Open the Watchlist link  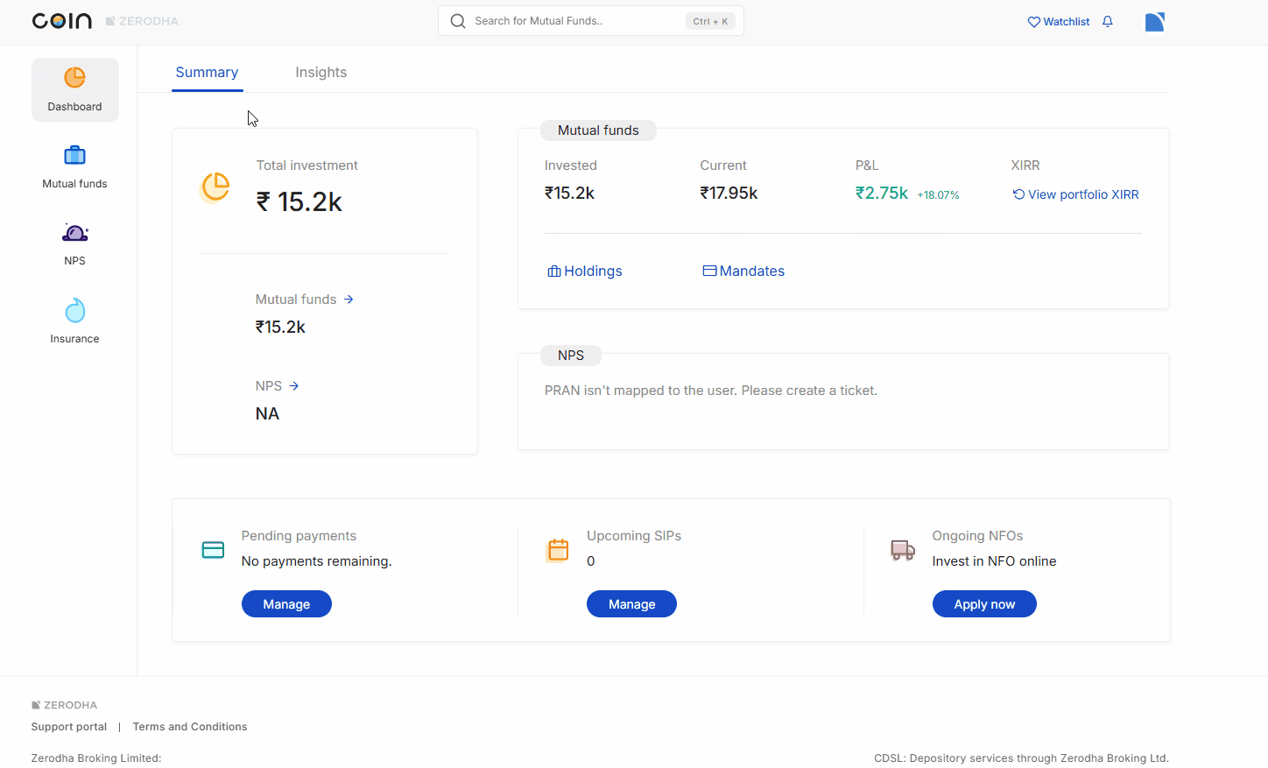[1059, 21]
